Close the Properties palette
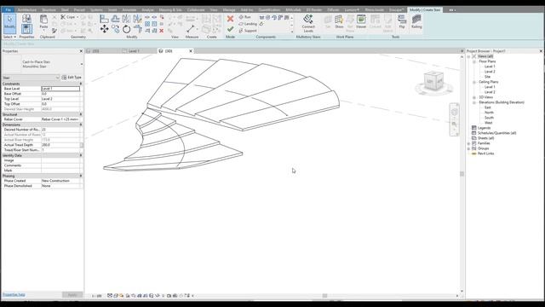 tap(81, 51)
